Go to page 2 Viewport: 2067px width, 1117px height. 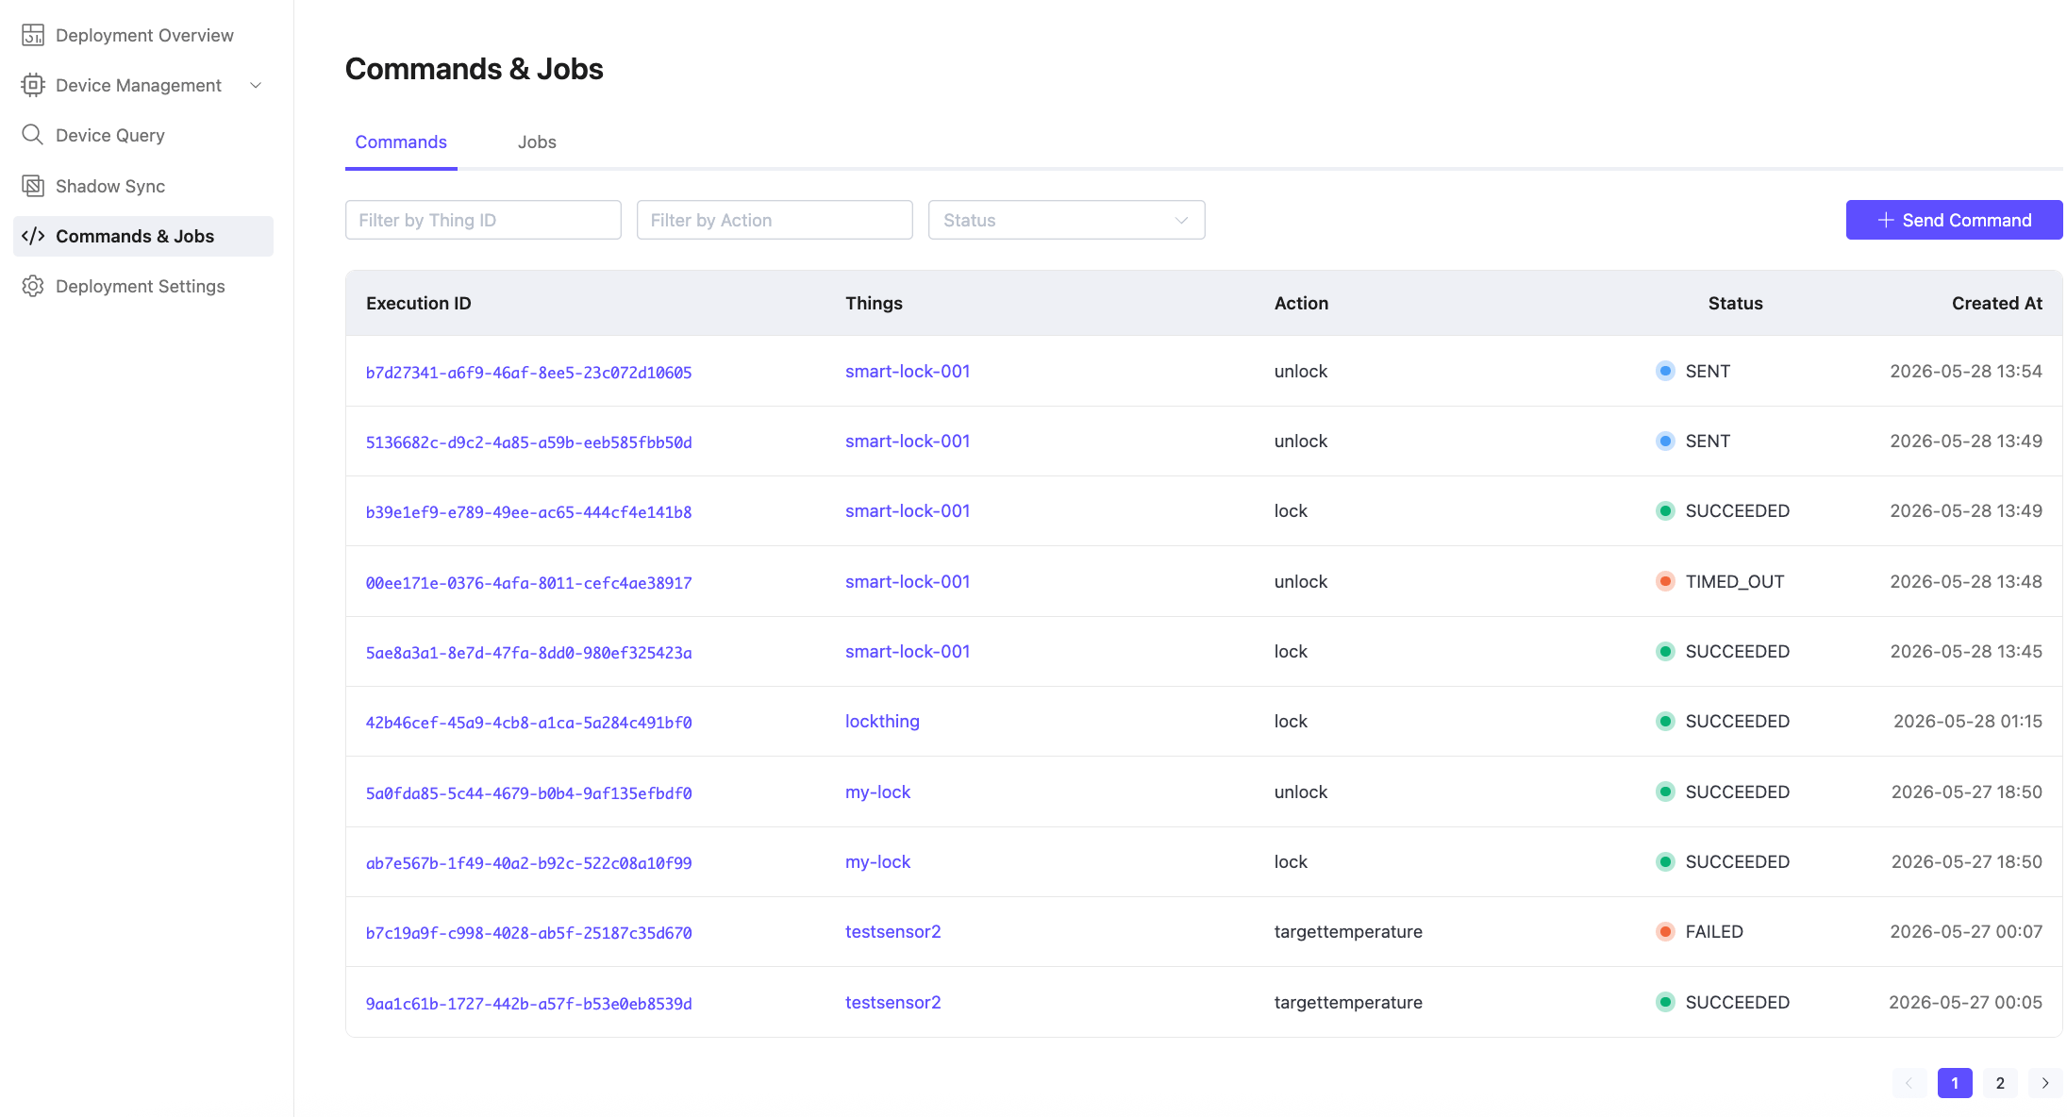click(x=2000, y=1083)
